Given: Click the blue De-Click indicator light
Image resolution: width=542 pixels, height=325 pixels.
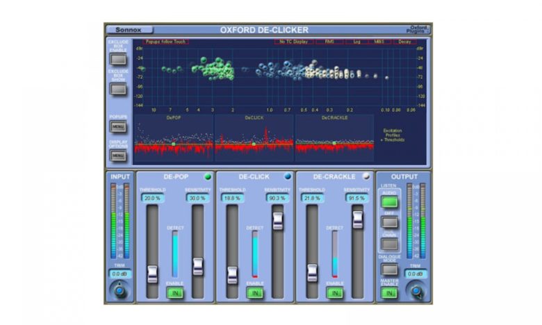Looking at the screenshot, I should point(288,176).
